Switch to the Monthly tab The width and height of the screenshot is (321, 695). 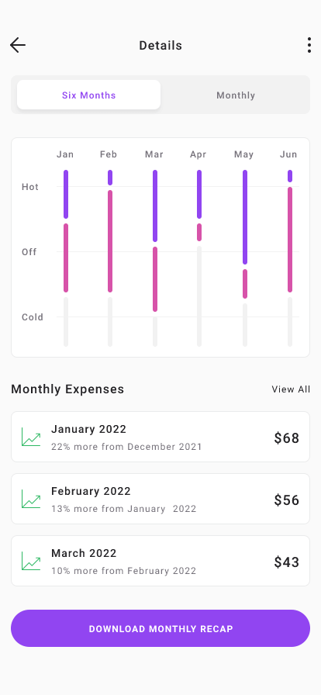(x=236, y=95)
